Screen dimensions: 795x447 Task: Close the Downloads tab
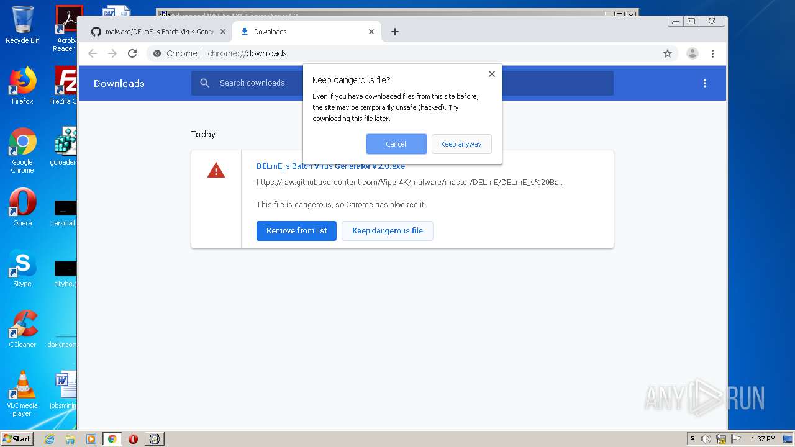[371, 32]
